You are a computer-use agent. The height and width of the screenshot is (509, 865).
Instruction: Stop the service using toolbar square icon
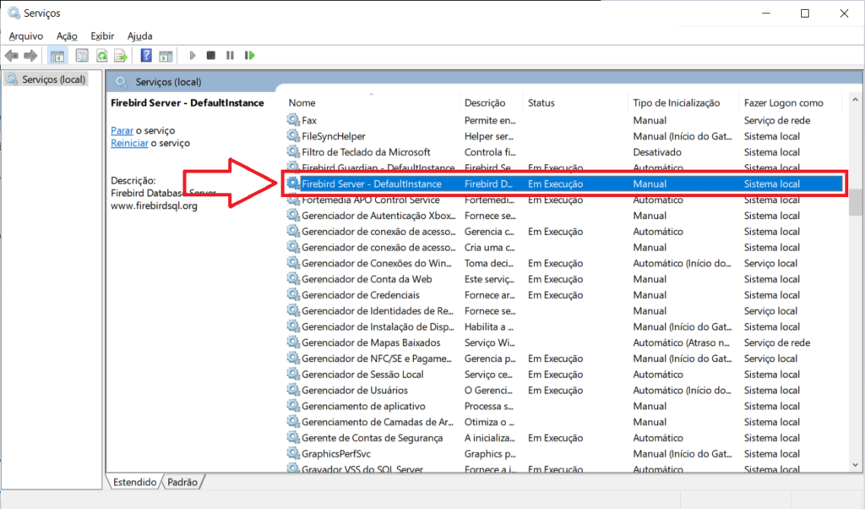pyautogui.click(x=211, y=56)
